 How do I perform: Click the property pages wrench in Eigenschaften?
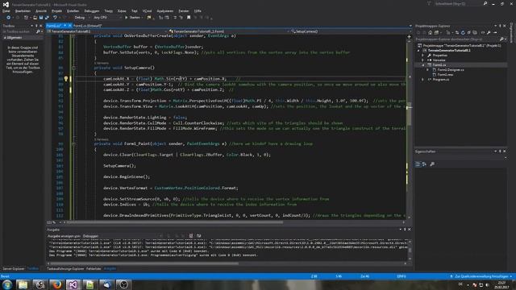click(x=432, y=164)
